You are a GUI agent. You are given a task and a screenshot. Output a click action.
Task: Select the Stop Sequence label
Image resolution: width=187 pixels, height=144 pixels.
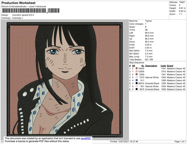click(137, 63)
